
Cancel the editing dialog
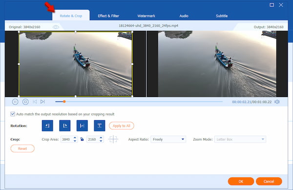tap(269, 181)
